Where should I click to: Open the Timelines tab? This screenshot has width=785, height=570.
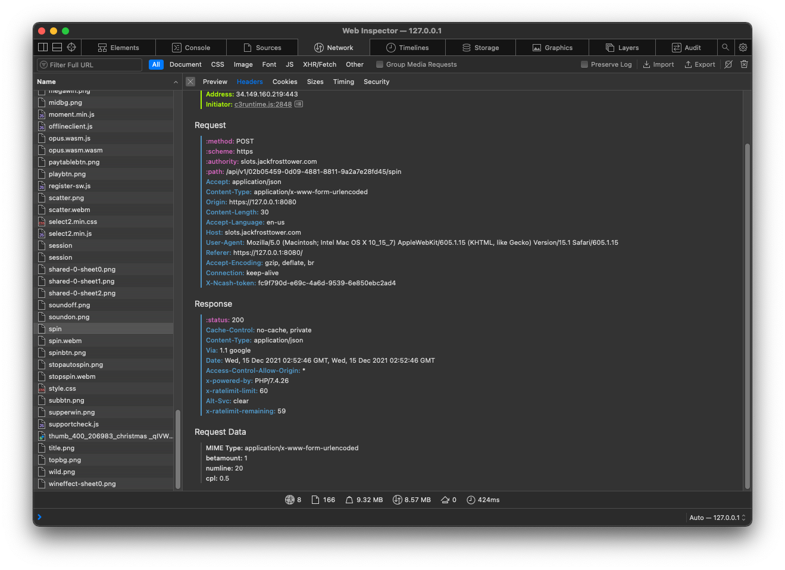[x=408, y=48]
